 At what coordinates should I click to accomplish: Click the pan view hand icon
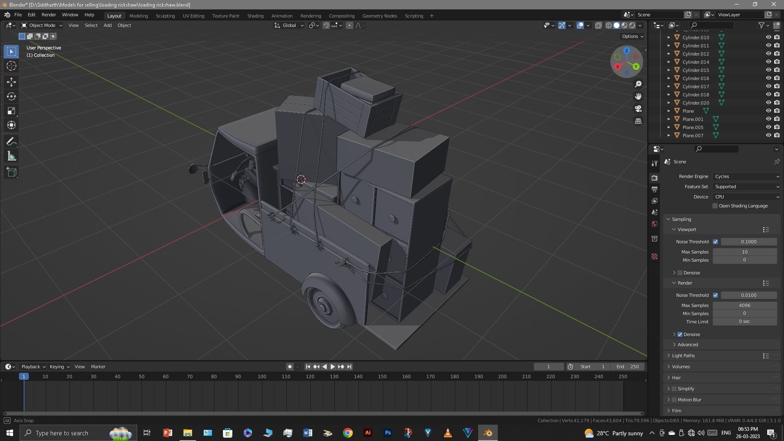(x=638, y=96)
